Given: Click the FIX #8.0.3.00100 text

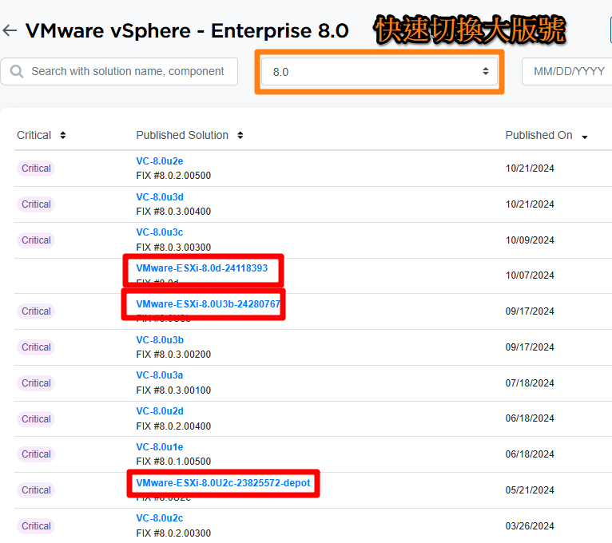Looking at the screenshot, I should coord(173,390).
